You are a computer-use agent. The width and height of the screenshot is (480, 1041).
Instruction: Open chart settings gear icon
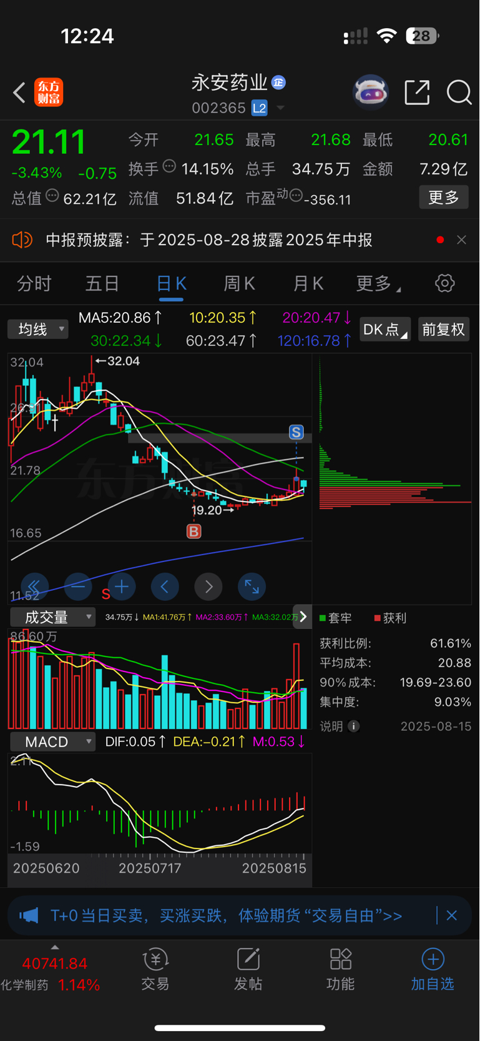pyautogui.click(x=445, y=283)
